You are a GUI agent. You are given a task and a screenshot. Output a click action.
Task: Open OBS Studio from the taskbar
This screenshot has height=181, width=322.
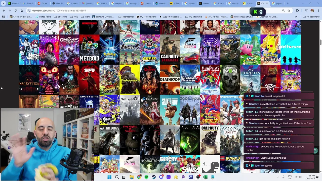tap(198, 177)
